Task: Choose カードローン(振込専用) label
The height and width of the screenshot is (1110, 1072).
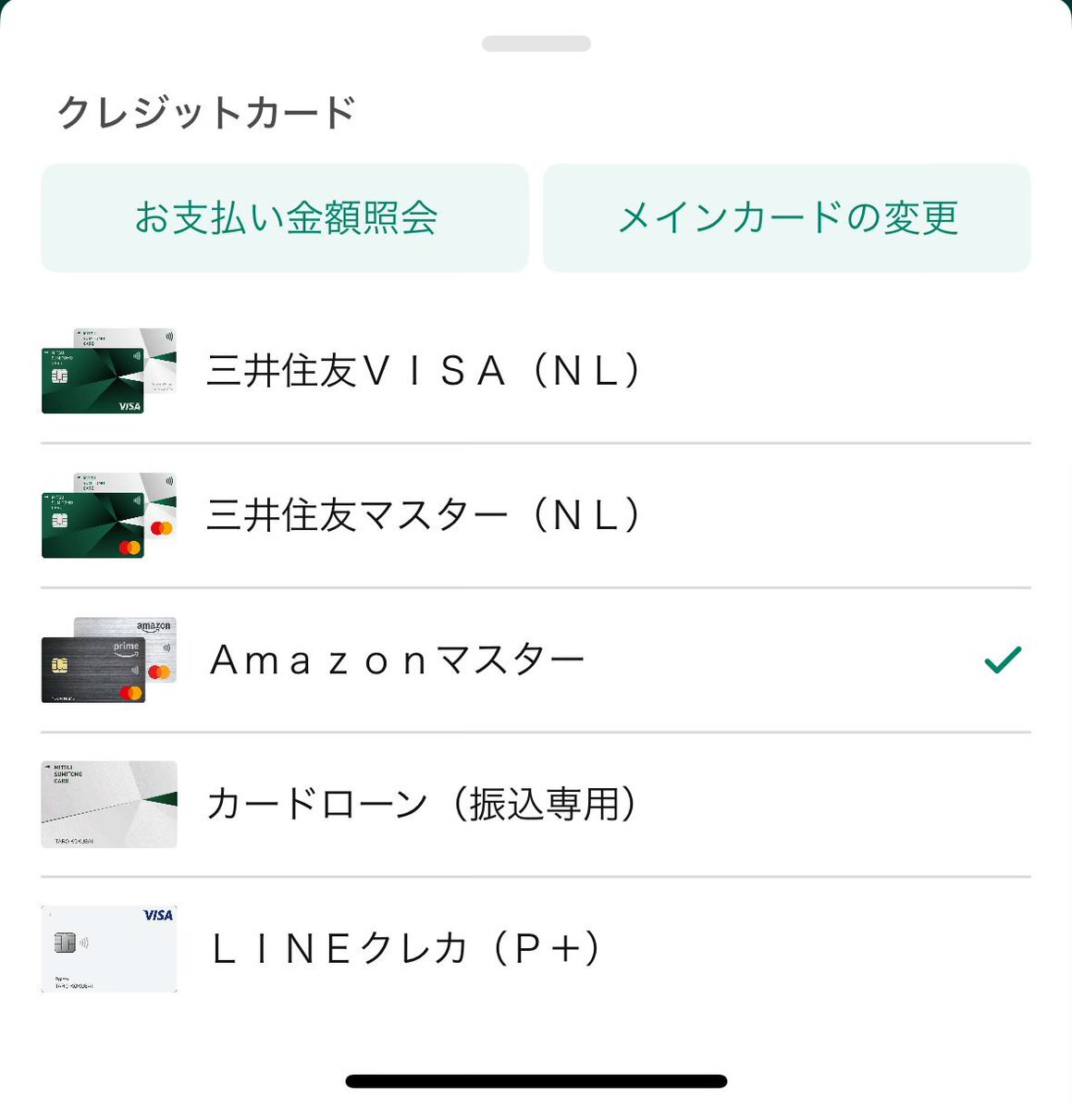Action: [x=423, y=804]
